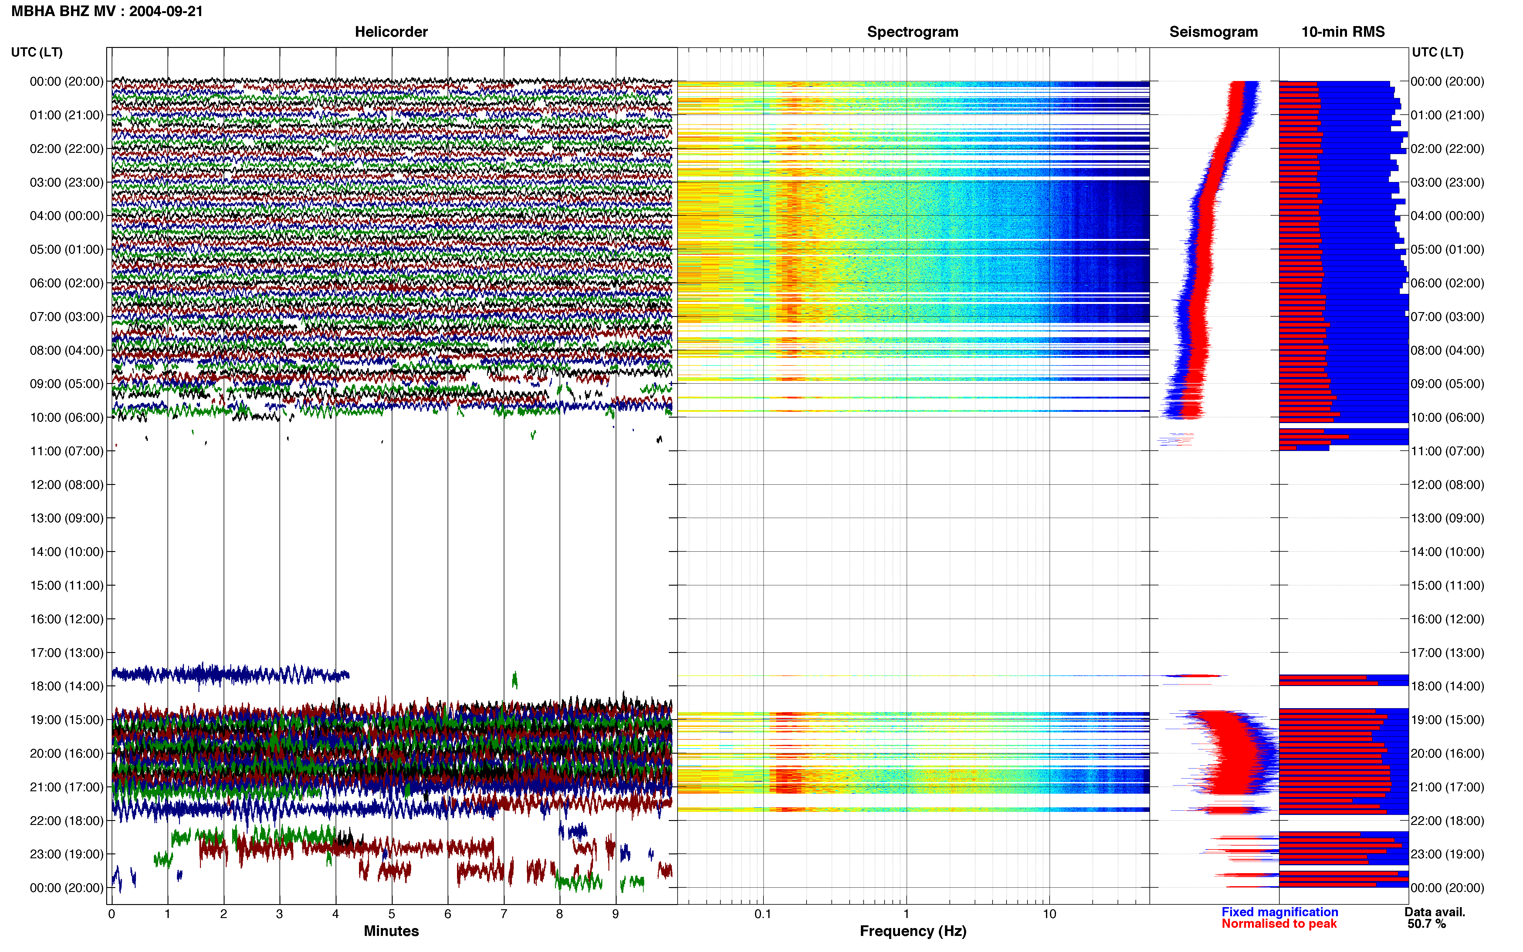
Task: Select the '50.7 %' data availability value
Action: (x=1427, y=924)
